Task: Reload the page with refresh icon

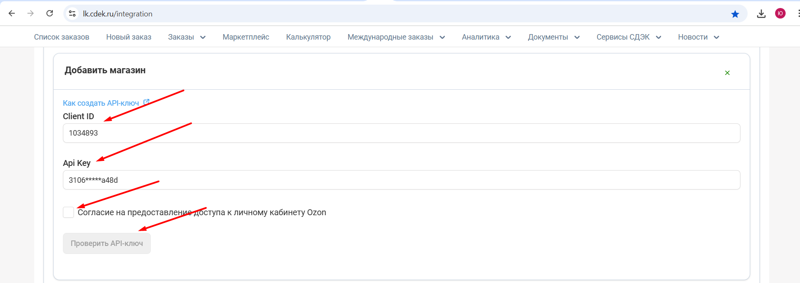Action: (x=49, y=13)
